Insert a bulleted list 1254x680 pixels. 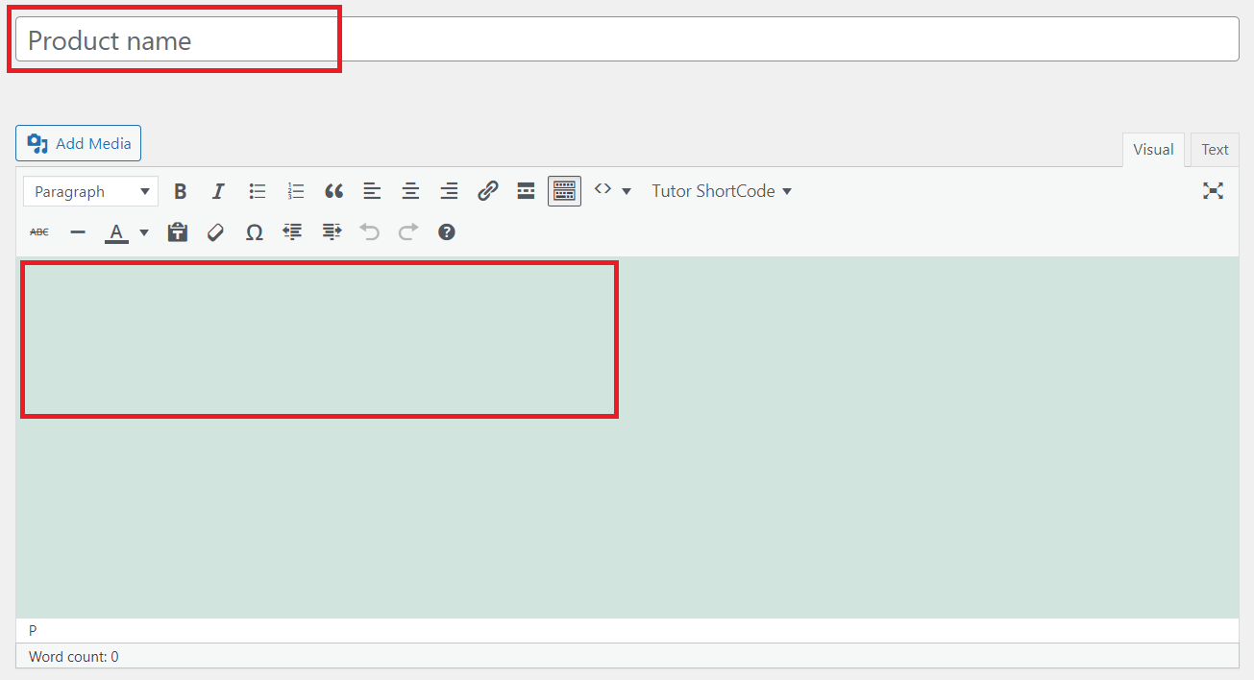coord(257,191)
